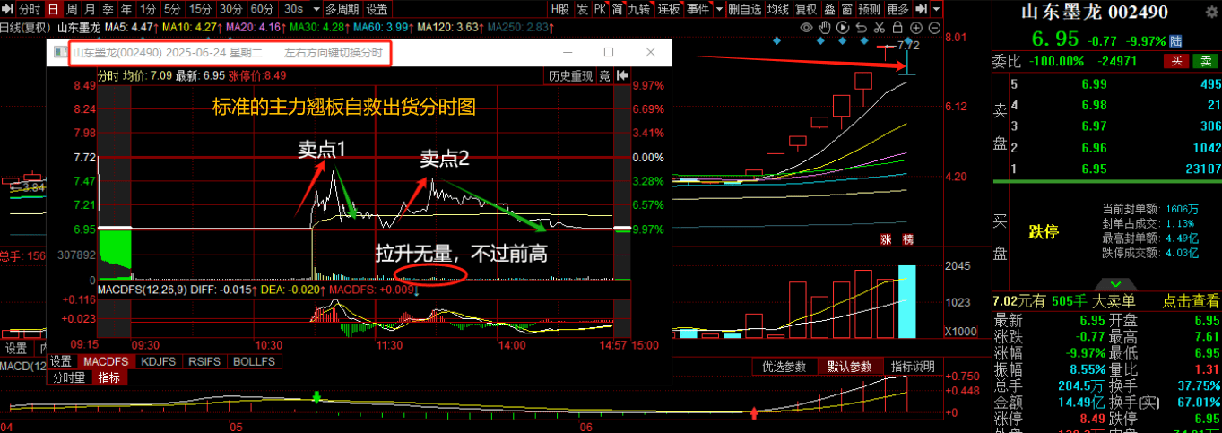The width and height of the screenshot is (1222, 433).
Task: Switch to 分时 intraday period
Action: click(x=30, y=9)
